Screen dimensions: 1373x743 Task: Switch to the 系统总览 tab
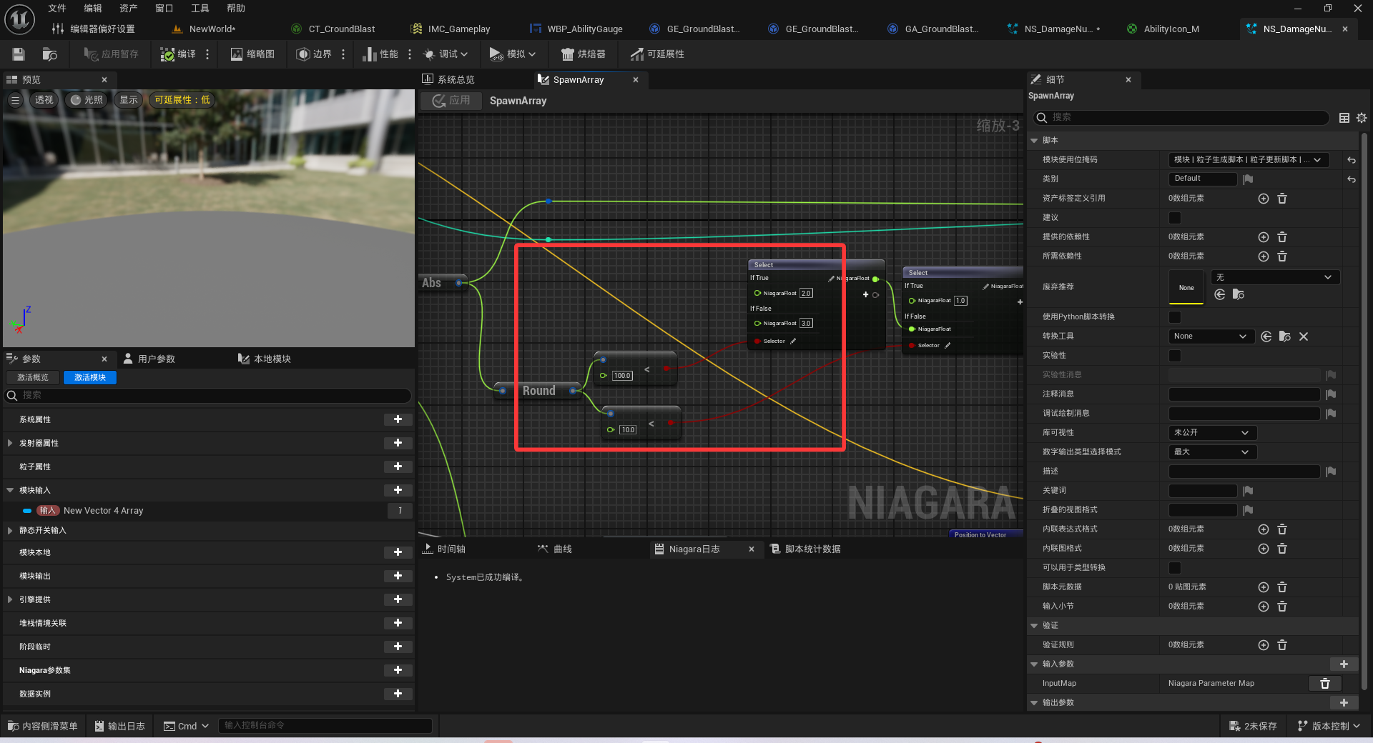click(448, 79)
